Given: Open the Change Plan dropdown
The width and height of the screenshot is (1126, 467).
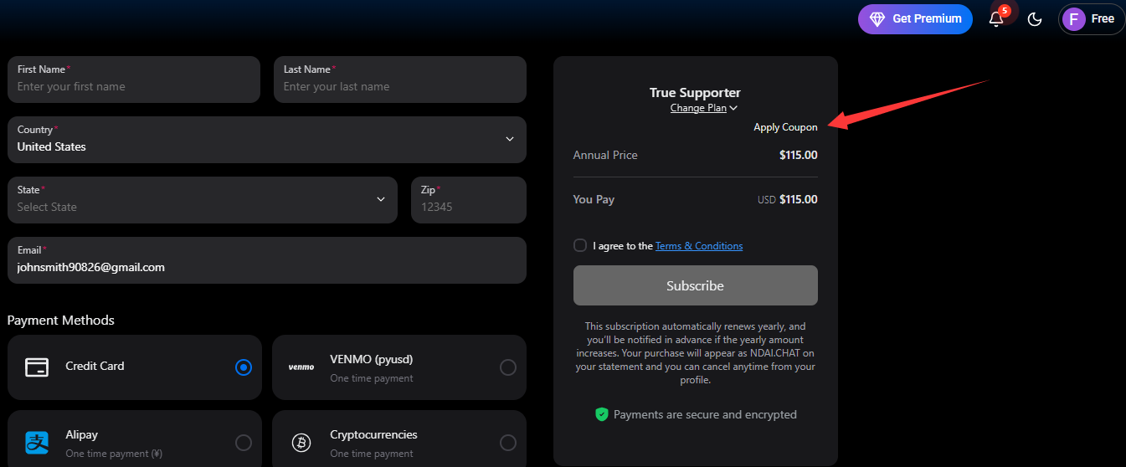Looking at the screenshot, I should tap(703, 108).
